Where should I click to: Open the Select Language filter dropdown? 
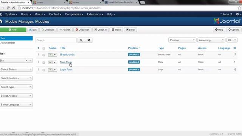[16, 105]
